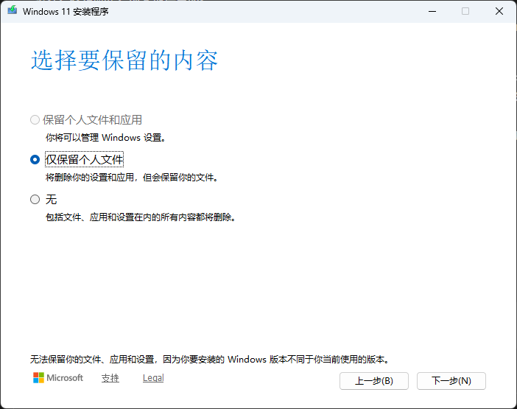Screen dimensions: 517x409
Task: Click the description 包括文件、应用和设置在内的所有内容都将删除。
Action: tap(141, 217)
